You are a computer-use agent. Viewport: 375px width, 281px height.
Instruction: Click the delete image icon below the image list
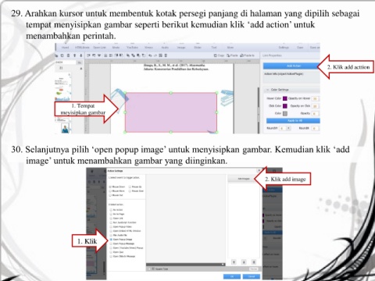[254, 262]
